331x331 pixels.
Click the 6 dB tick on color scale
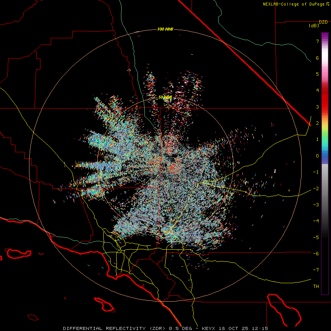click(317, 58)
